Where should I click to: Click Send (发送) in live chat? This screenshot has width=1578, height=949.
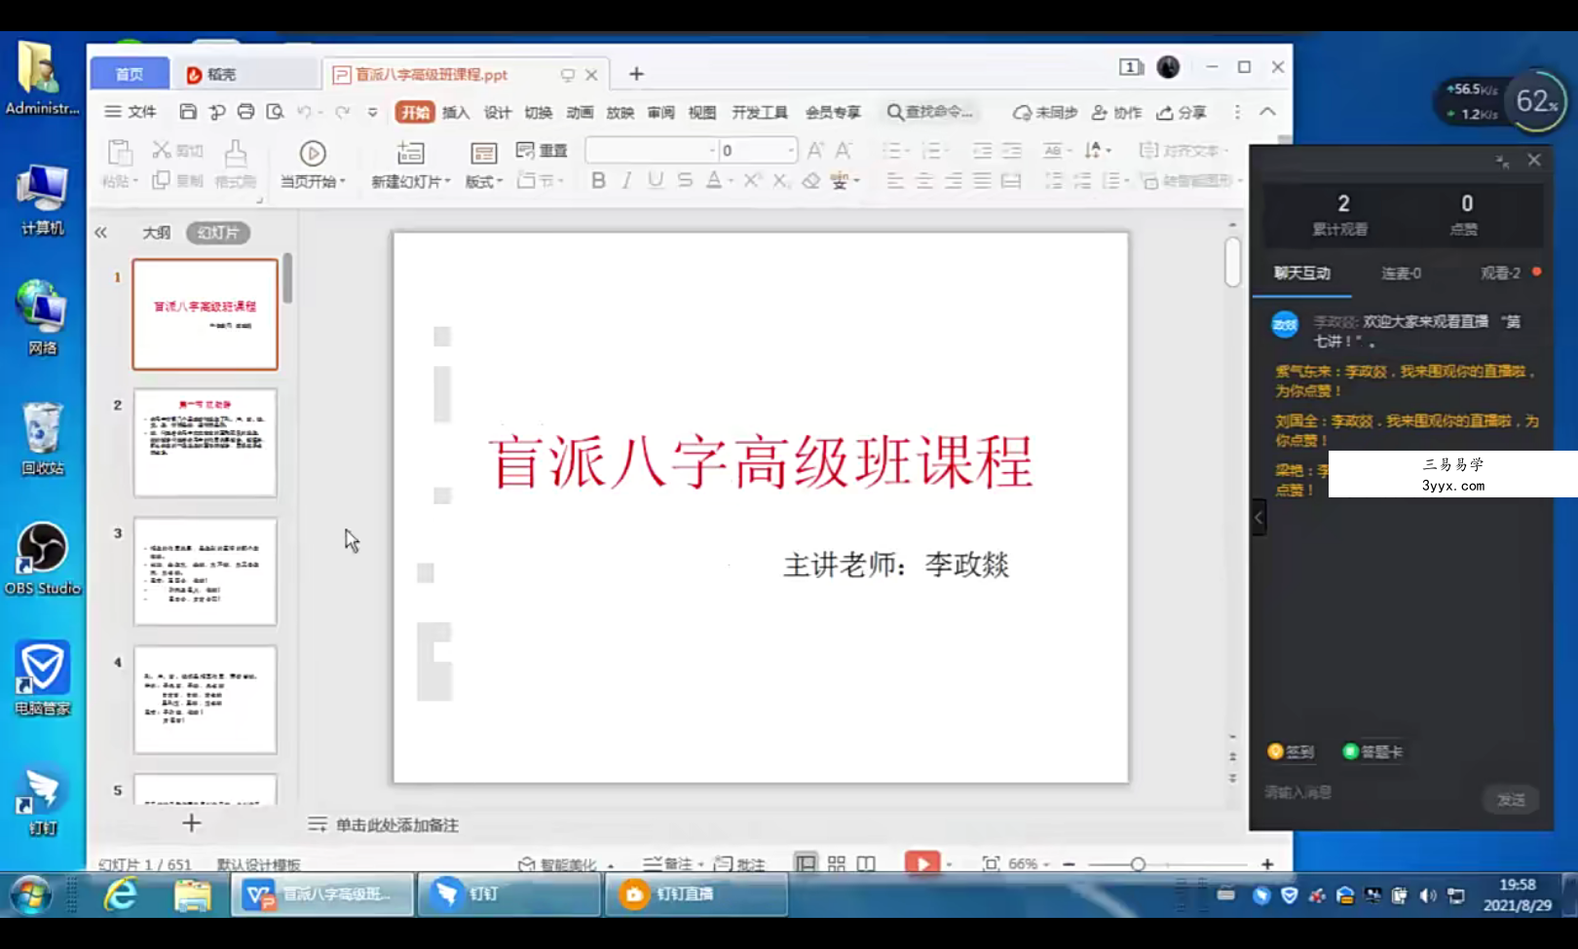point(1511,800)
